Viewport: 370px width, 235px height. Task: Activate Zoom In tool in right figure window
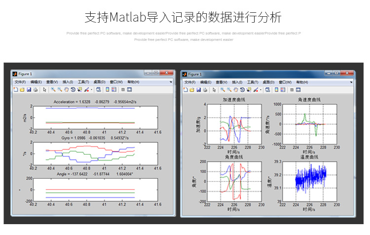click(x=222, y=90)
